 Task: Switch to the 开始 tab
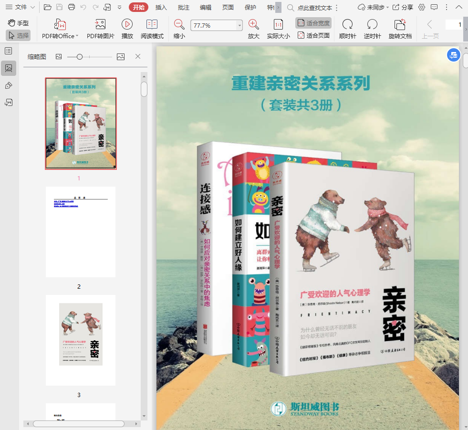pos(138,7)
